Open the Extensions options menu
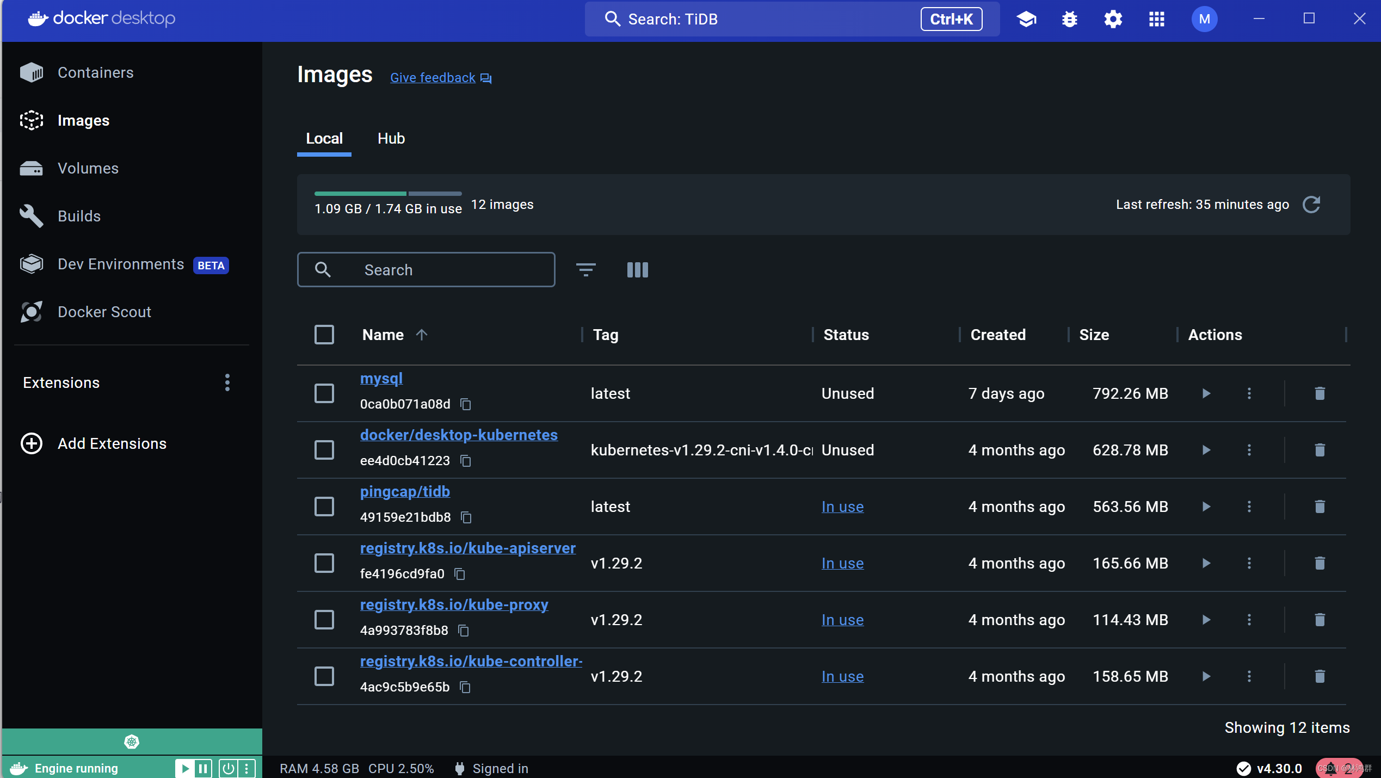Viewport: 1381px width, 778px height. point(227,382)
